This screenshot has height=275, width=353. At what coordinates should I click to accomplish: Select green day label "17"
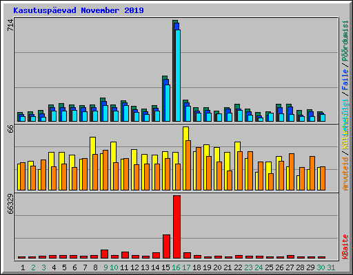click(186, 267)
